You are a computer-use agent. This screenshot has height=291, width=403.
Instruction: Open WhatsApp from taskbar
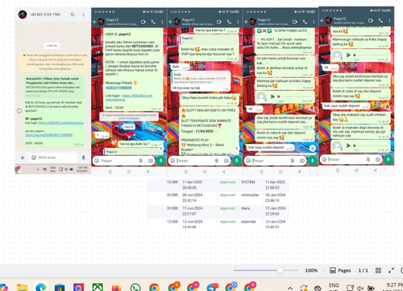coord(135,287)
